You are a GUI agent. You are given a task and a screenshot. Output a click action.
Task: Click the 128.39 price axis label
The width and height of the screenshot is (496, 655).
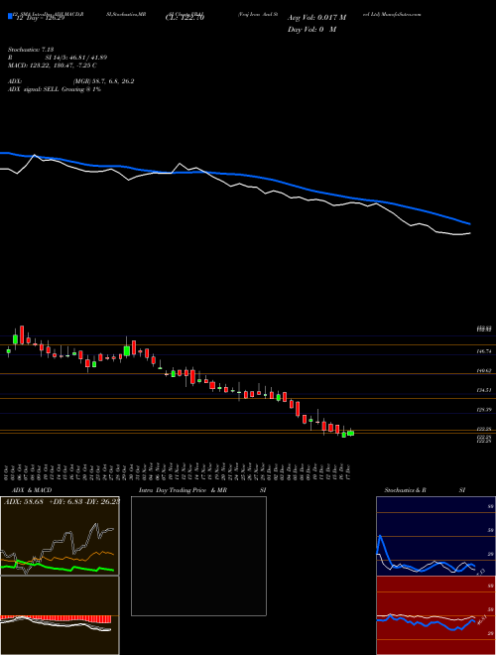tap(484, 410)
